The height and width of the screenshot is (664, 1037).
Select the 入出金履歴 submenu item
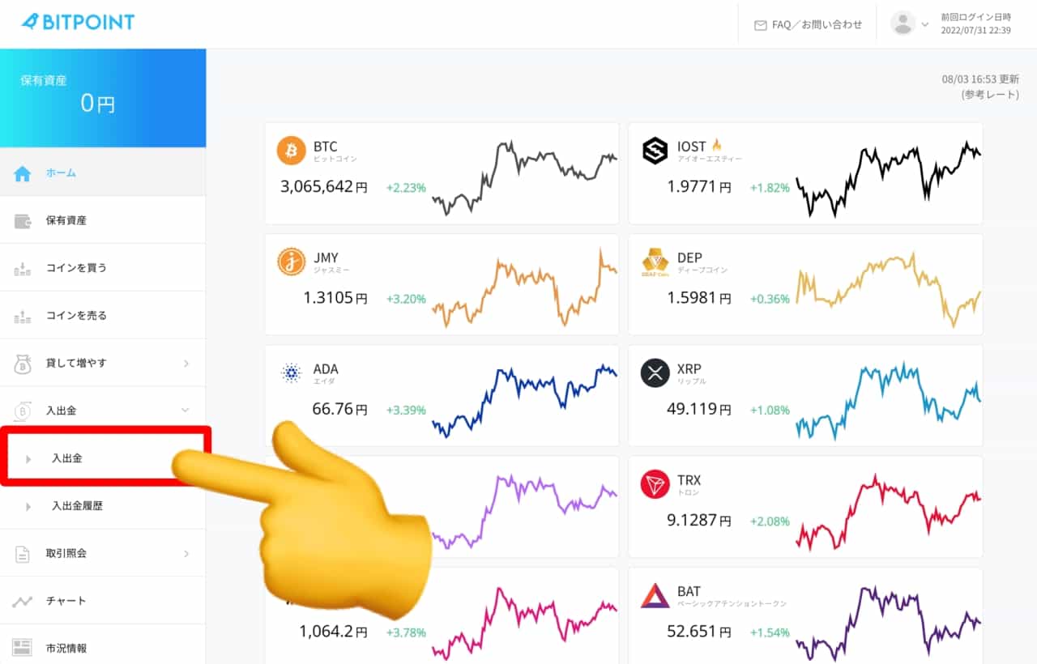[77, 506]
